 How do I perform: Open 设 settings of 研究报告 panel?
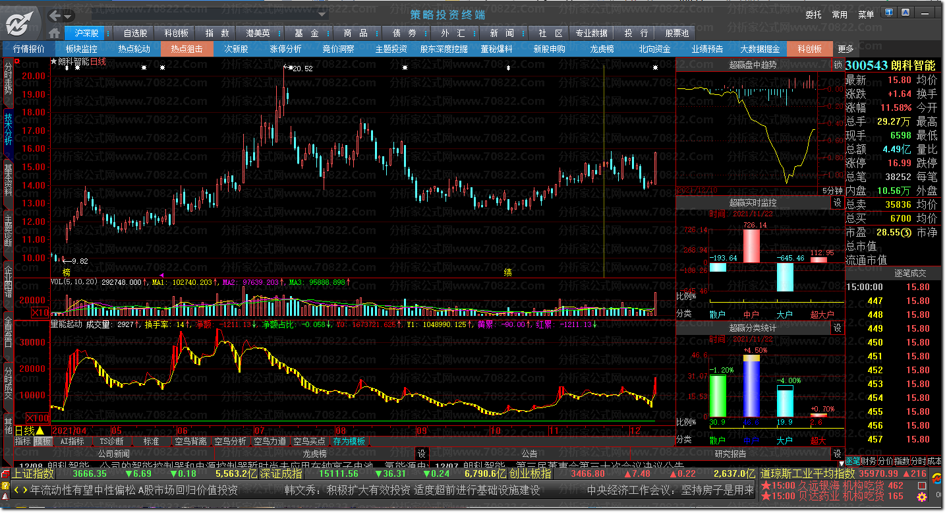(838, 454)
